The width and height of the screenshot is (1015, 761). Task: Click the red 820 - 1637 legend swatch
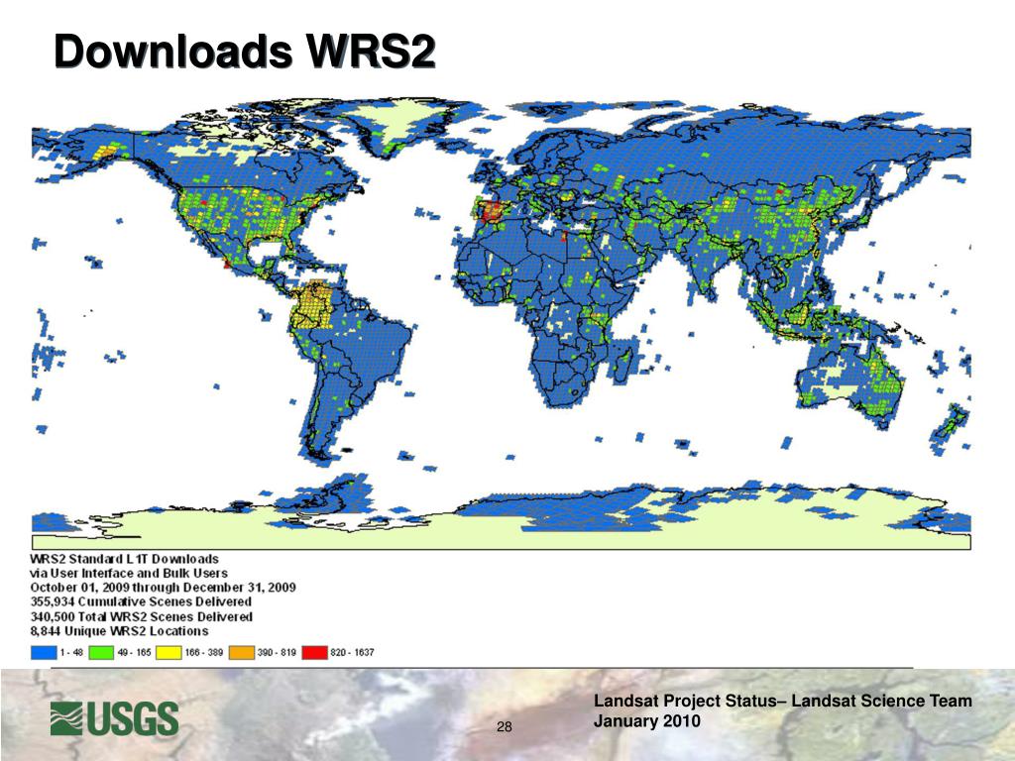click(314, 652)
